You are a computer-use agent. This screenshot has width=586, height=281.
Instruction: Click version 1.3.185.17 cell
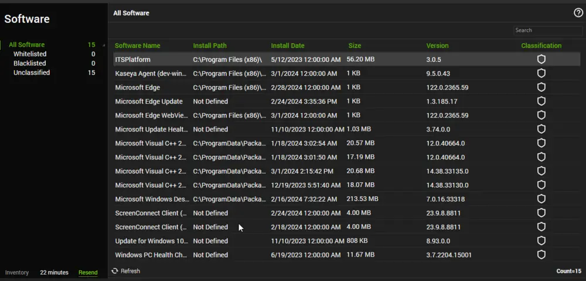click(x=441, y=102)
